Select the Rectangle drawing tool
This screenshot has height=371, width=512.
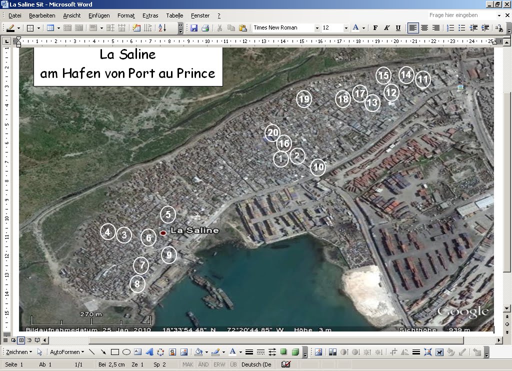tap(114, 352)
